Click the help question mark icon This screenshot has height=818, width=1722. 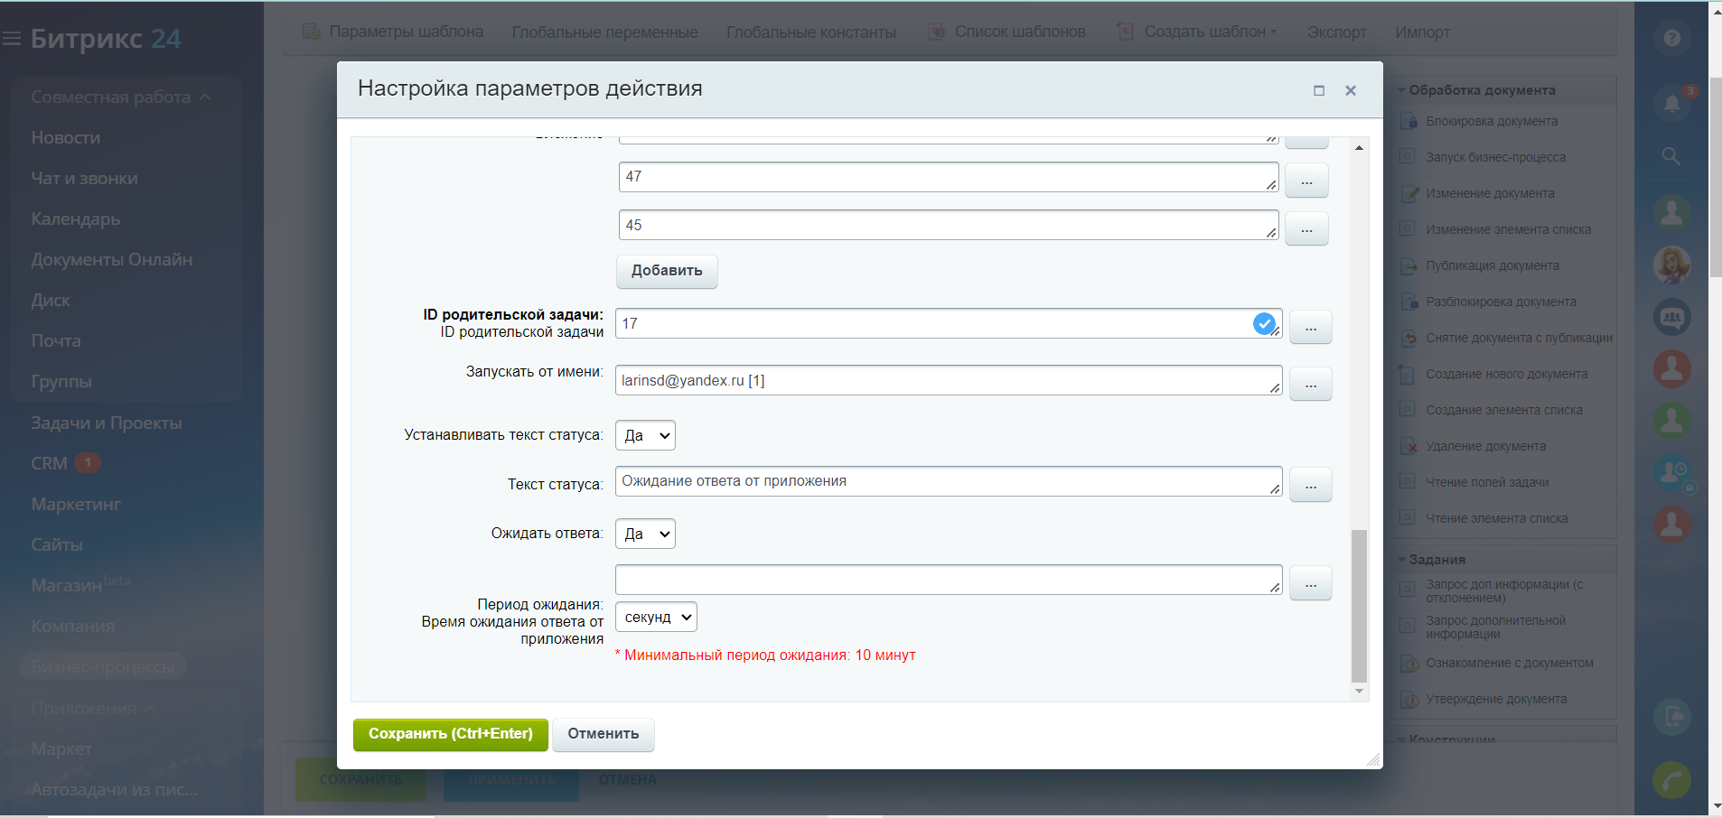click(x=1671, y=38)
